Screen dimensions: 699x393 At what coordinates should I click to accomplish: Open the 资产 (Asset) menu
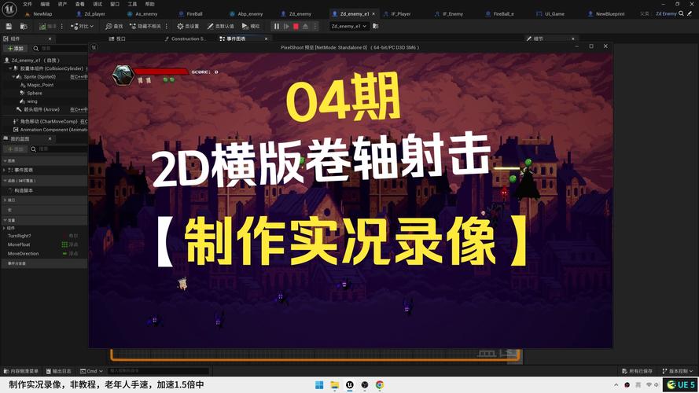pyautogui.click(x=62, y=4)
